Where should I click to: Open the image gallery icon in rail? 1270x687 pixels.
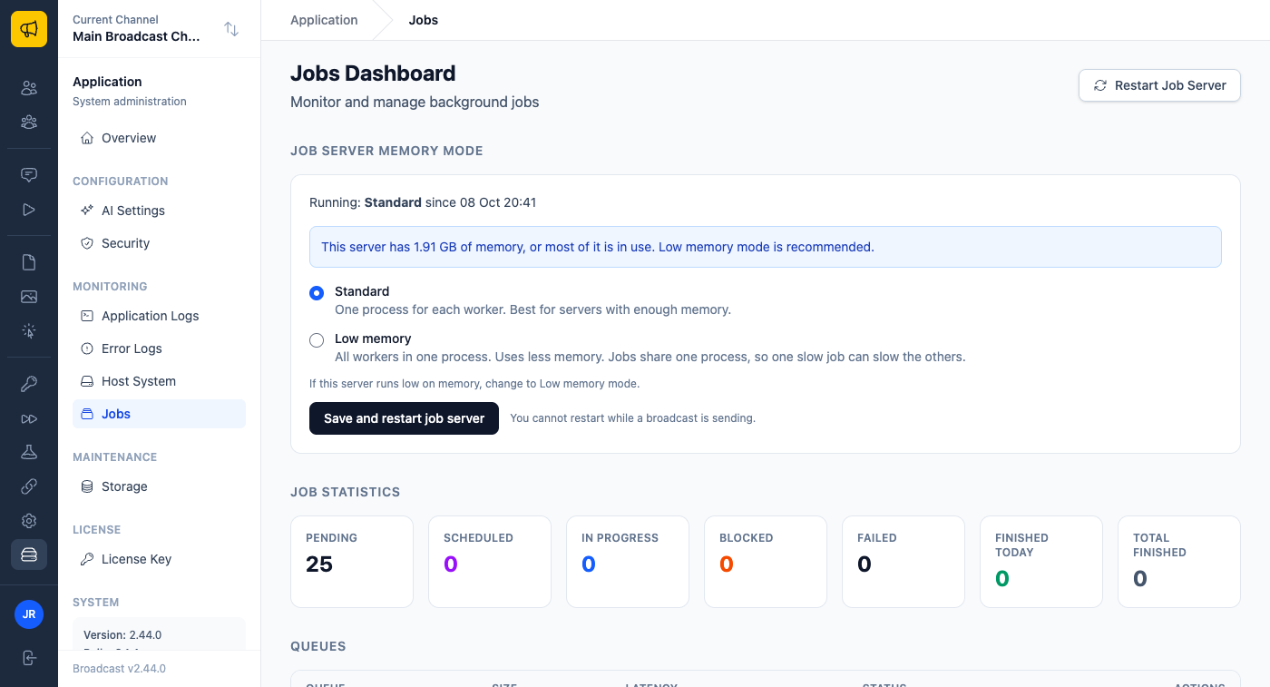(29, 297)
